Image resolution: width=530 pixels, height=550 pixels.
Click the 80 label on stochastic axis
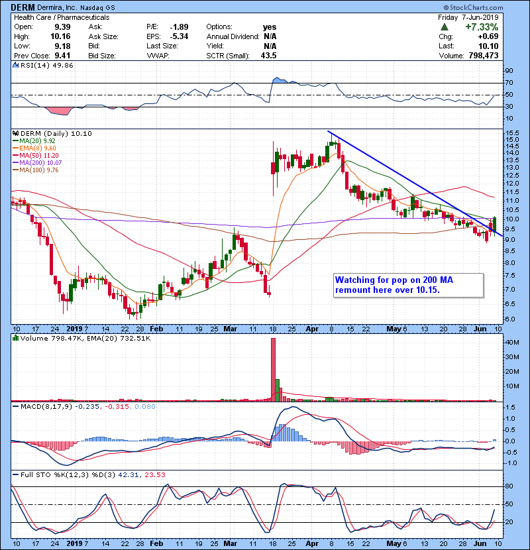509,486
